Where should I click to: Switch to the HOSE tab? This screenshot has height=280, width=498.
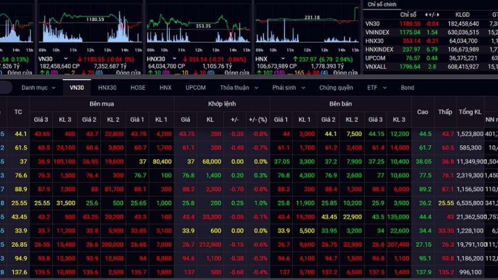(x=138, y=88)
